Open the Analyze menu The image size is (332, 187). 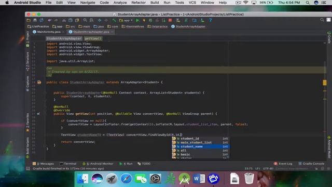120,3
